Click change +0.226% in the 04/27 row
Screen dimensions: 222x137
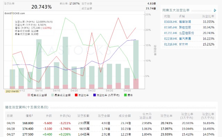click(65, 135)
